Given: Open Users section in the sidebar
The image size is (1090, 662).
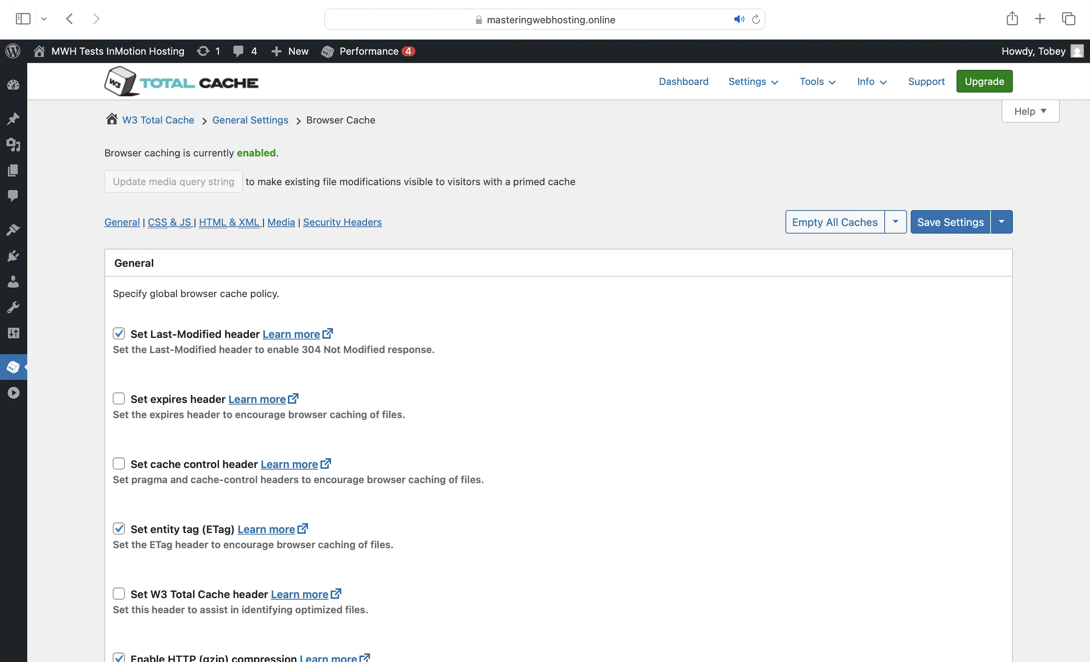Looking at the screenshot, I should coord(13,282).
